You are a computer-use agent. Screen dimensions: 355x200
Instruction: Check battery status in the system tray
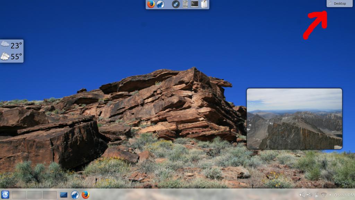point(317,195)
